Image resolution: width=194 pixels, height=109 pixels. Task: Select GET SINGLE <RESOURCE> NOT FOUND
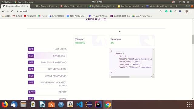[x=47, y=84]
